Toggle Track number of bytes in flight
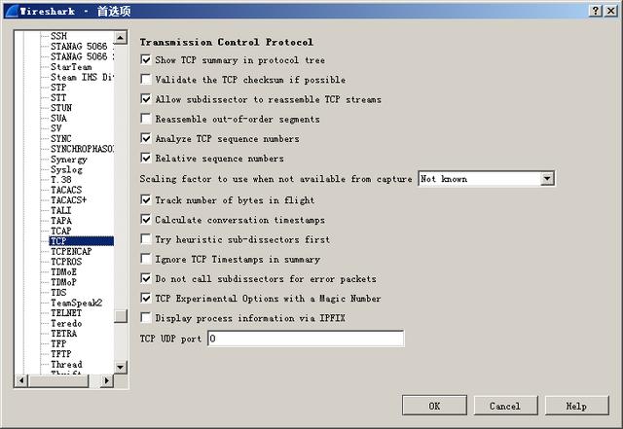The image size is (623, 429). click(x=146, y=199)
